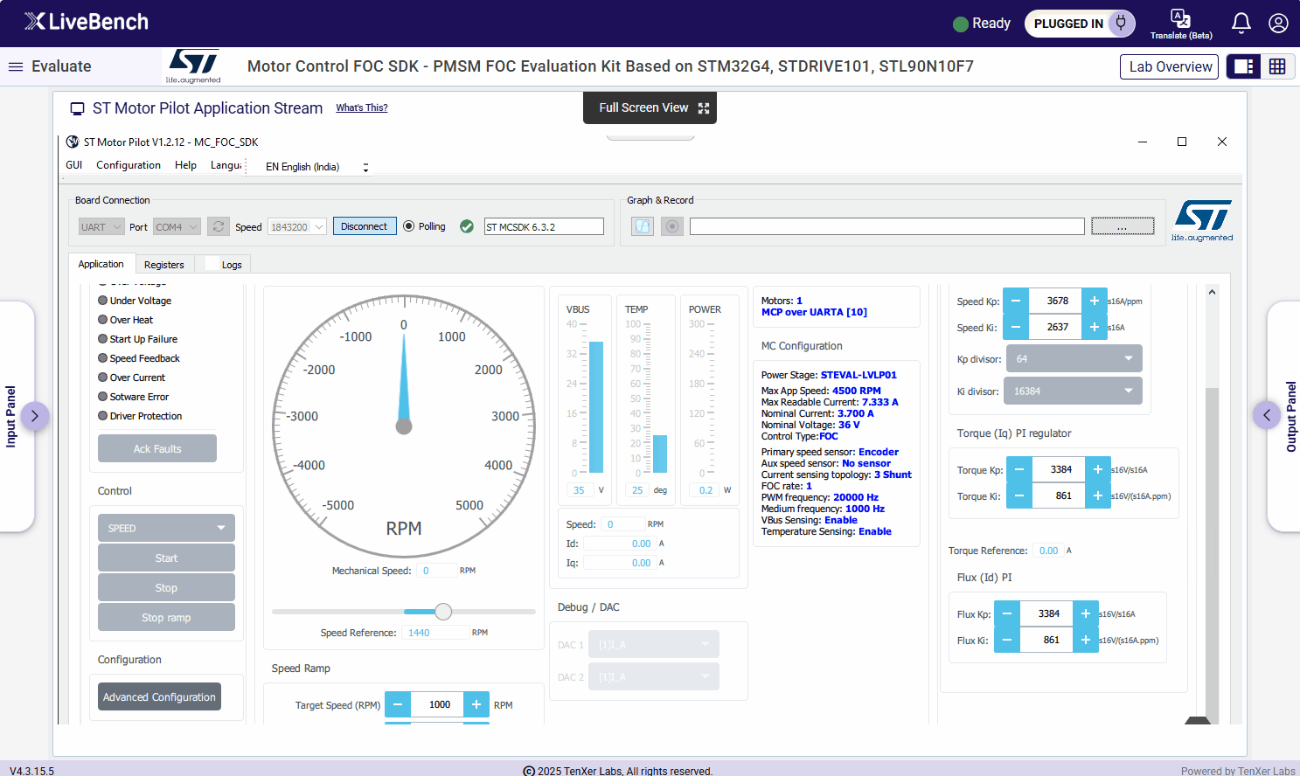Click the Ack Faults button
The image size is (1300, 776).
pos(157,448)
